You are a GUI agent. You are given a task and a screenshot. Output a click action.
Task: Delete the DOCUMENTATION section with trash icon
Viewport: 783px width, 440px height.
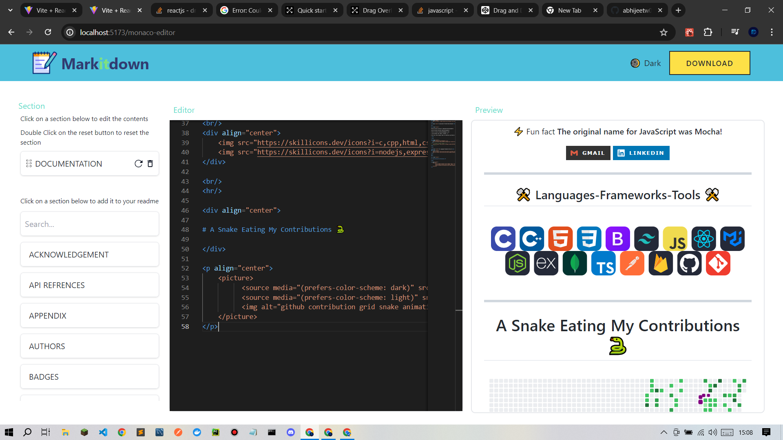click(x=150, y=163)
